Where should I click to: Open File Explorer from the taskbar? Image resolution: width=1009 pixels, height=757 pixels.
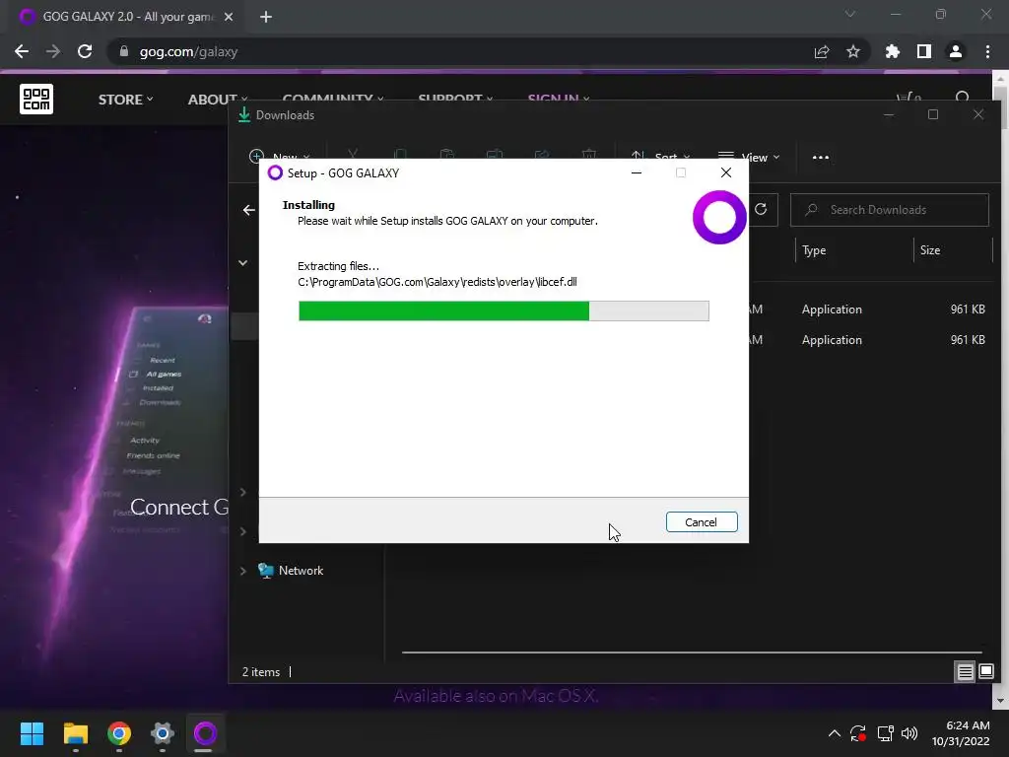point(75,733)
